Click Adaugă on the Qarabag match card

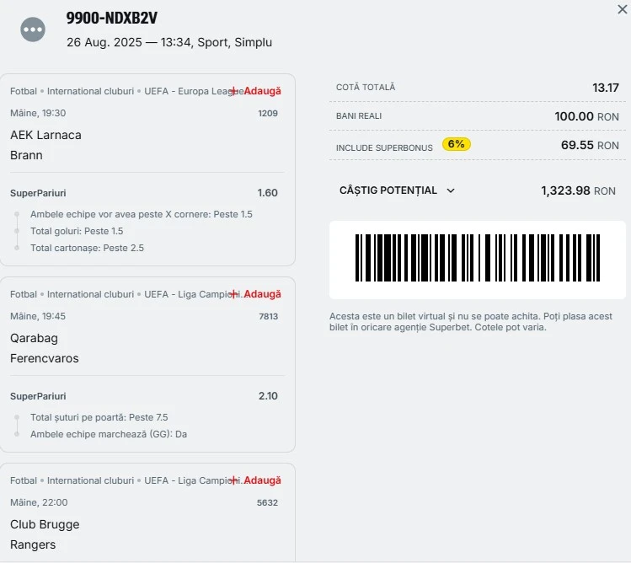262,294
